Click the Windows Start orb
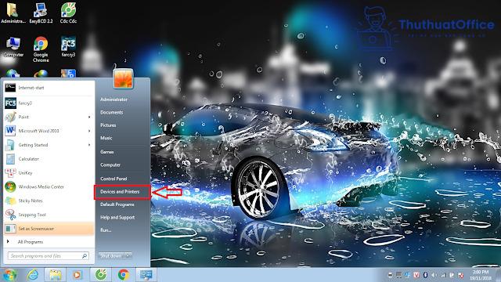Screen dimensions: 501x282 (x=10, y=275)
